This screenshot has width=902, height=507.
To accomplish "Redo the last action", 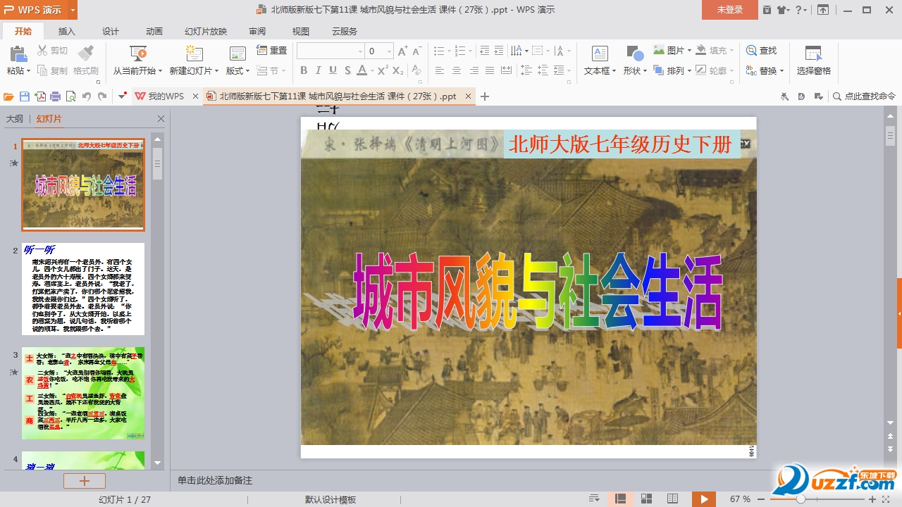I will [x=102, y=96].
